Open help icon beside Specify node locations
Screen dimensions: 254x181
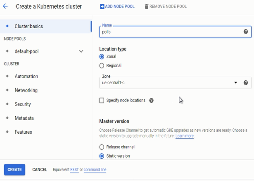pos(151,100)
